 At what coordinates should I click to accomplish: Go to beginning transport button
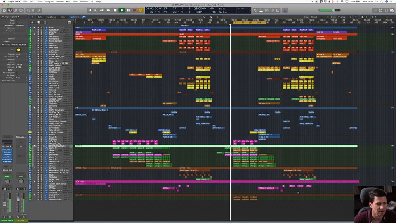pyautogui.click(x=90, y=10)
